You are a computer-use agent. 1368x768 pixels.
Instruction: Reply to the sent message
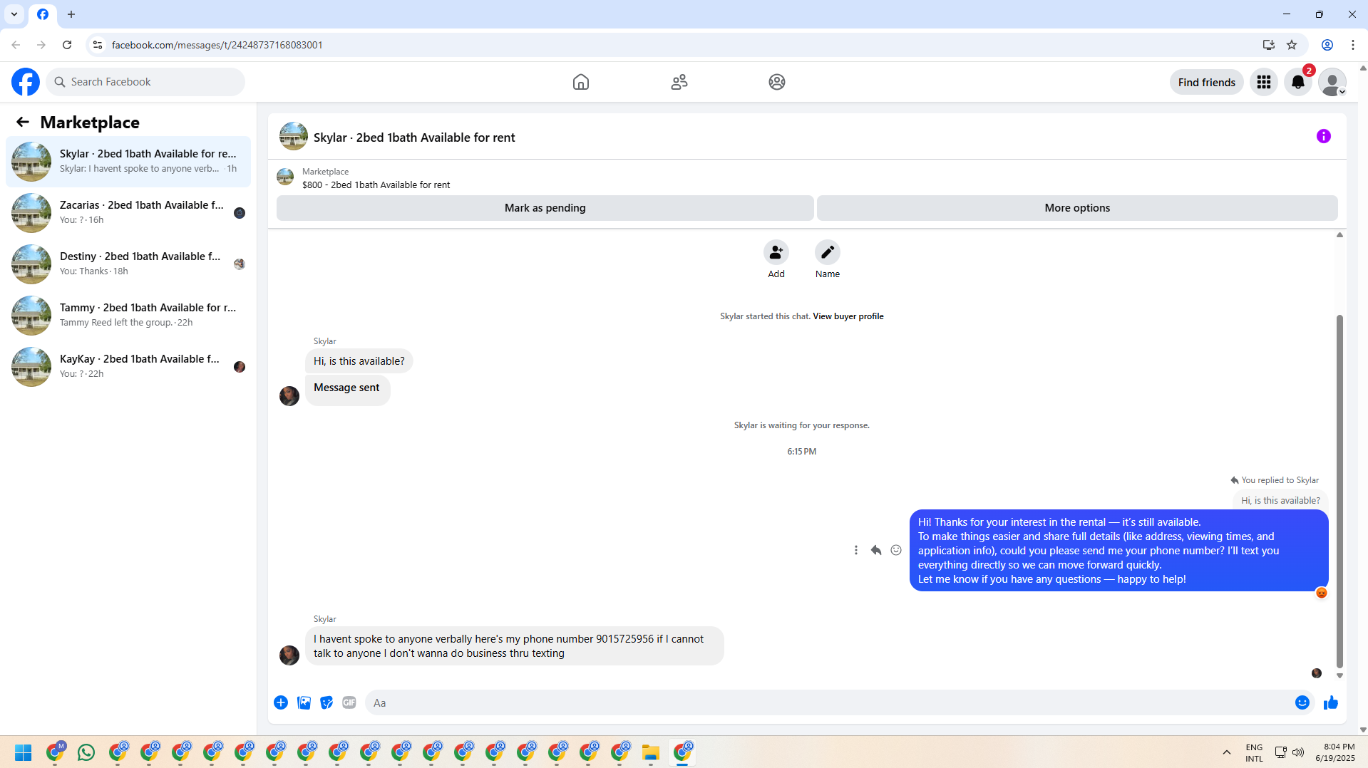tap(876, 550)
